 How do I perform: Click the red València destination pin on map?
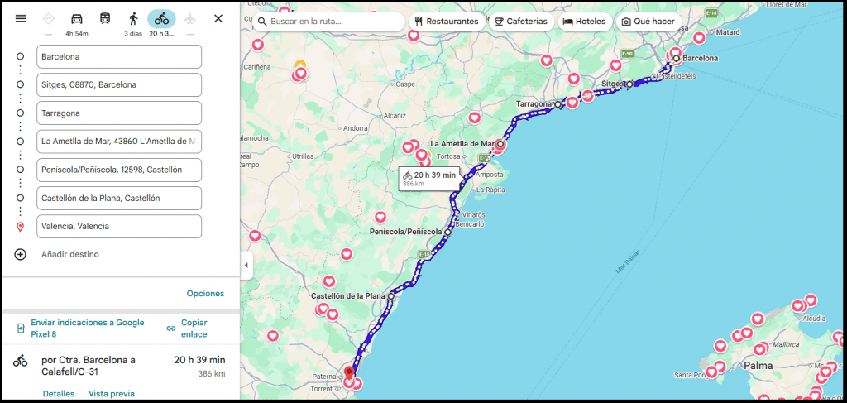(x=349, y=372)
